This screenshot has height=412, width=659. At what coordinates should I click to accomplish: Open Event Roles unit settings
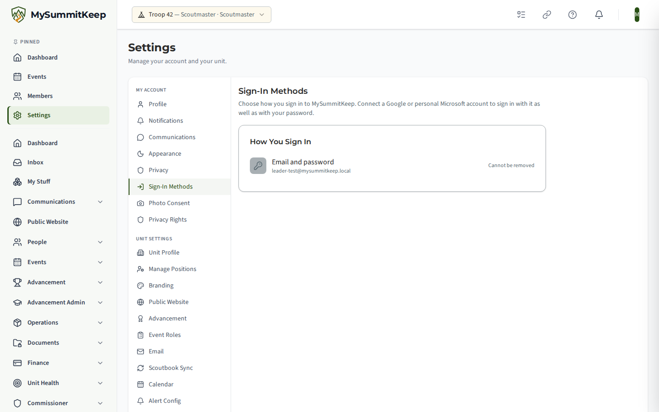tap(179, 335)
